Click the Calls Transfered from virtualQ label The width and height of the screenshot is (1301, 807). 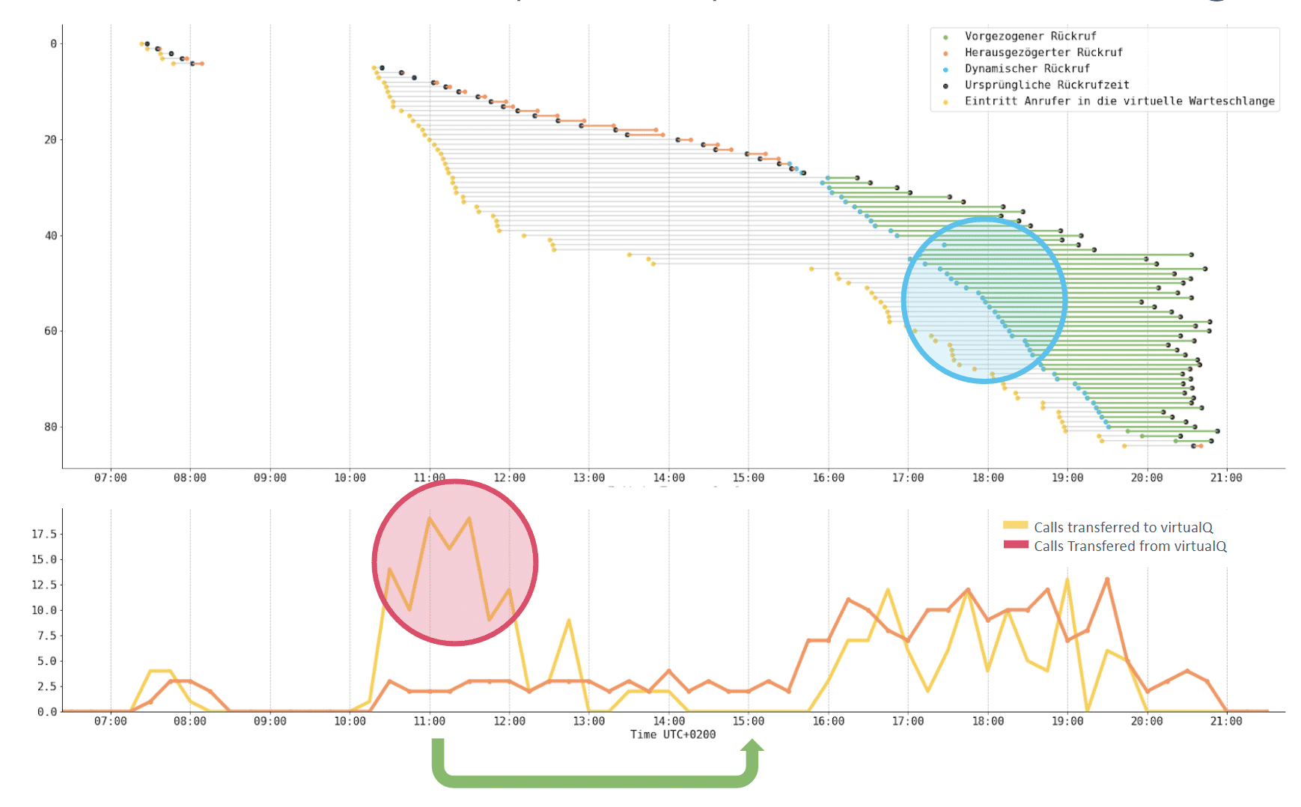[x=1130, y=546]
